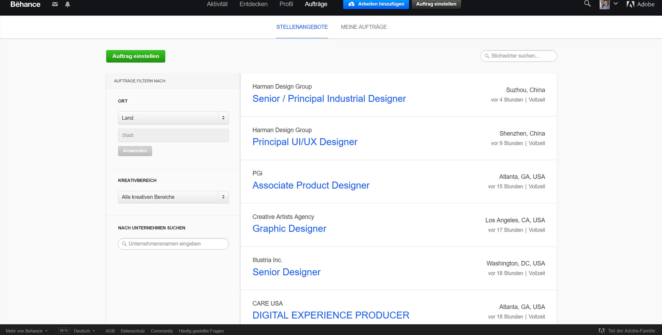
Task: Click Häufig gestellte Fragen footer link
Action: point(201,331)
